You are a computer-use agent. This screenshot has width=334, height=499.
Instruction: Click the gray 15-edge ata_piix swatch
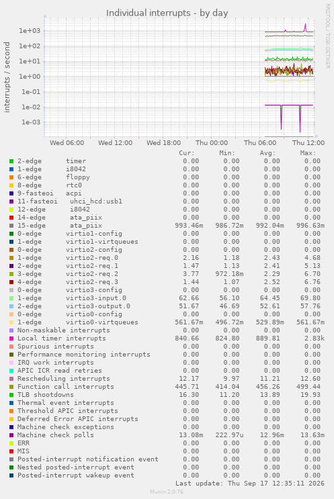click(11, 226)
